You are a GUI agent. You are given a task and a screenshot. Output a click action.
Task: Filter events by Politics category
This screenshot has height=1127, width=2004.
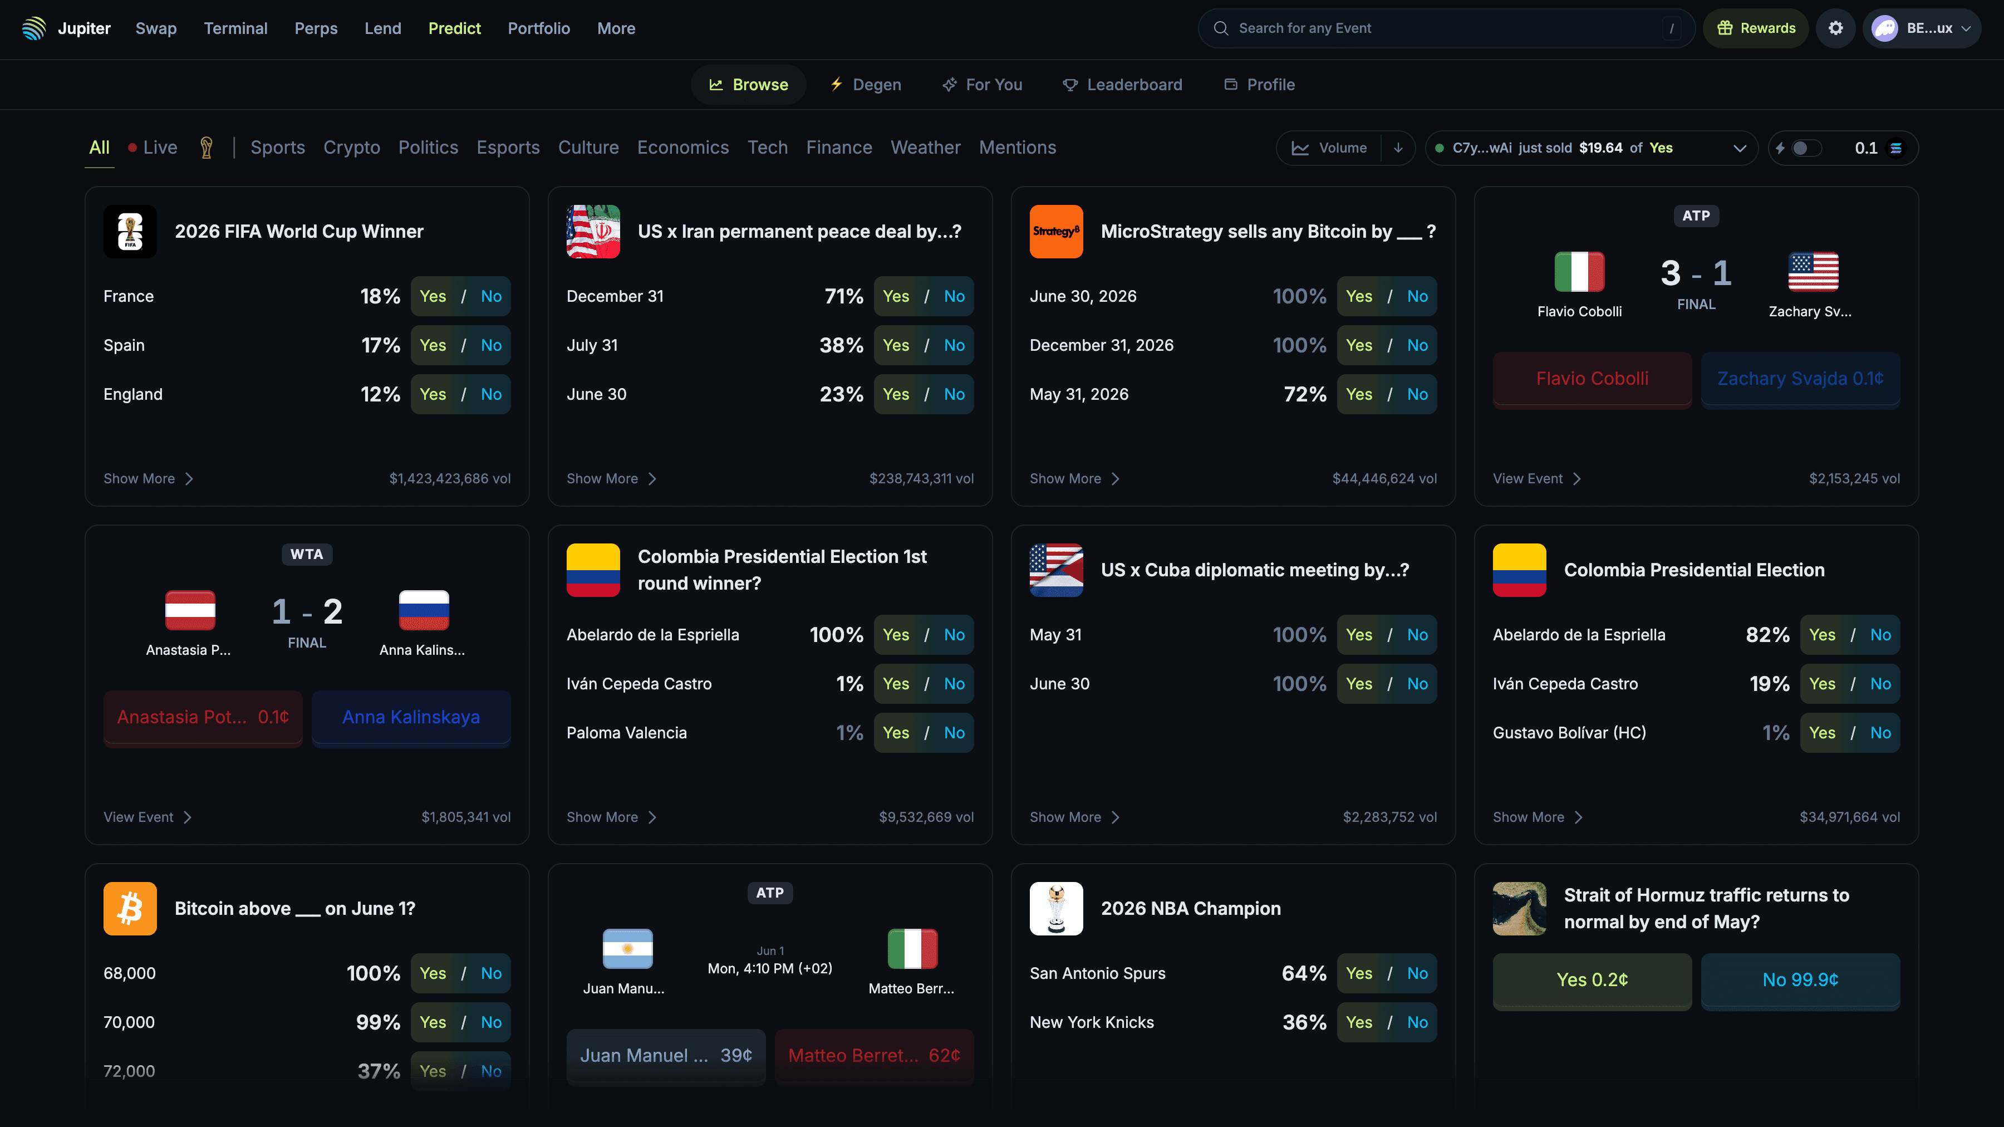[428, 147]
